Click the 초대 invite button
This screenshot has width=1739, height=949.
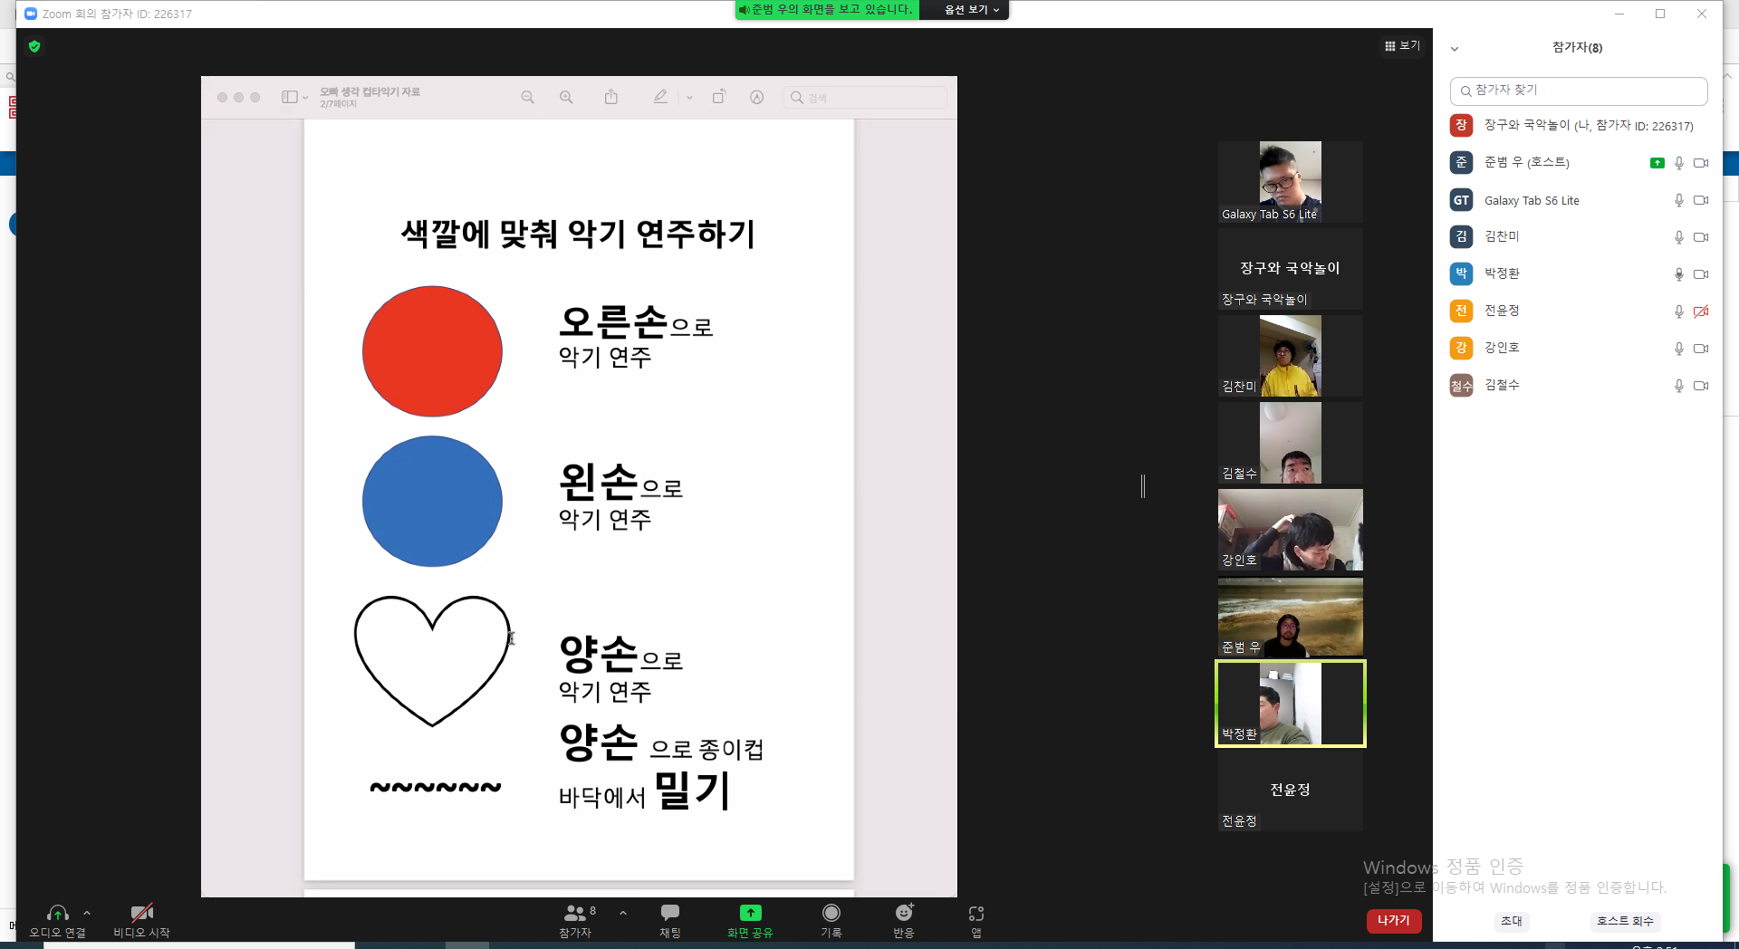click(x=1512, y=921)
